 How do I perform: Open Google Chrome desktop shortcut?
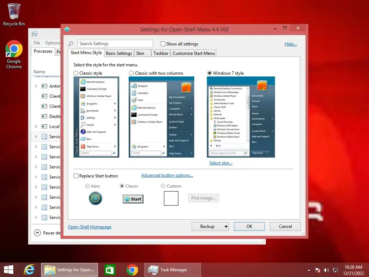(x=14, y=54)
